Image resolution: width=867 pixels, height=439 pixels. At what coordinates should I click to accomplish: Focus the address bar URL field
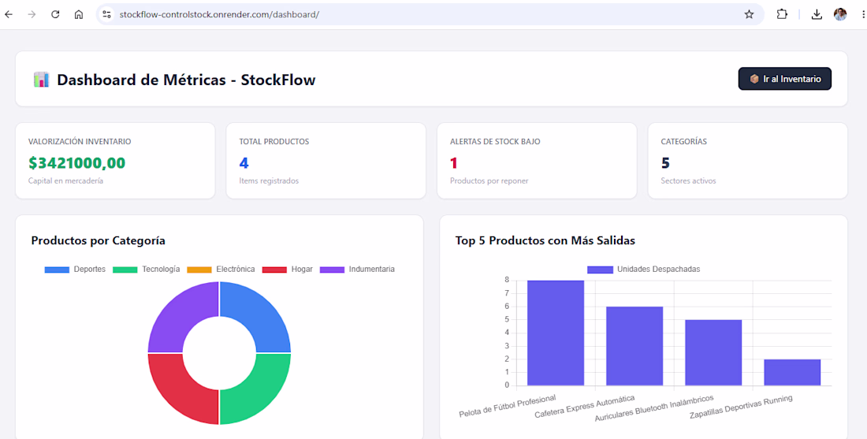tap(431, 15)
